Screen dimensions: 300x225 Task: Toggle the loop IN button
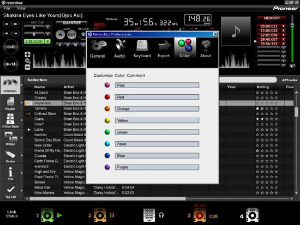point(60,35)
